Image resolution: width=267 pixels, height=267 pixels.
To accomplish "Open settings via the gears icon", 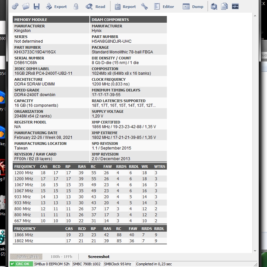I will [15, 6].
